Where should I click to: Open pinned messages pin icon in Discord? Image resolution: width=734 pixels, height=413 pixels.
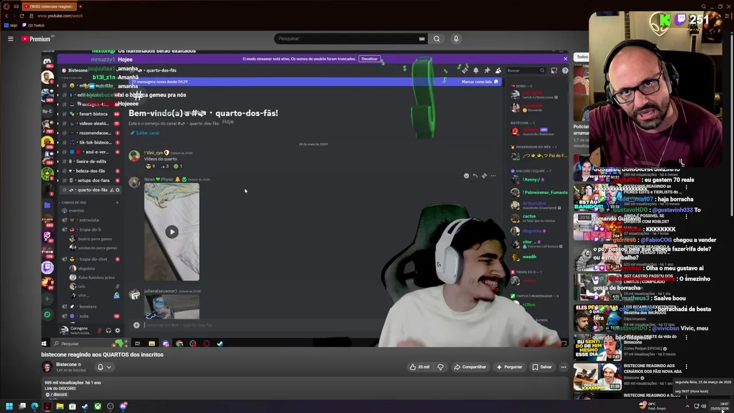click(x=487, y=71)
